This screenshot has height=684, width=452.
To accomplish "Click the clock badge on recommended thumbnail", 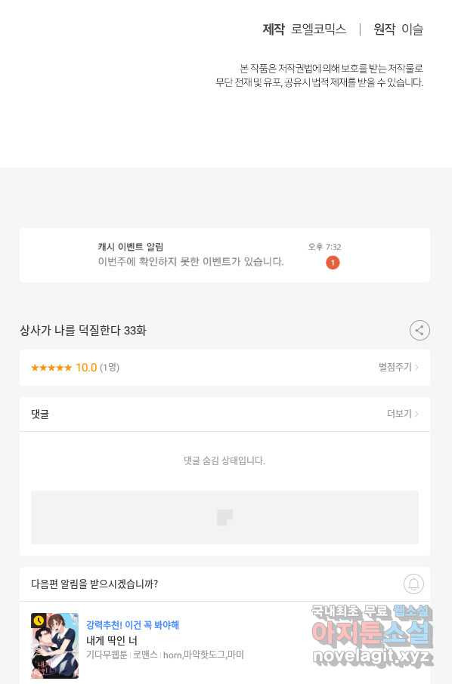I will click(x=39, y=621).
